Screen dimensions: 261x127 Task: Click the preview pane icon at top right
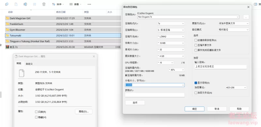(255, 4)
